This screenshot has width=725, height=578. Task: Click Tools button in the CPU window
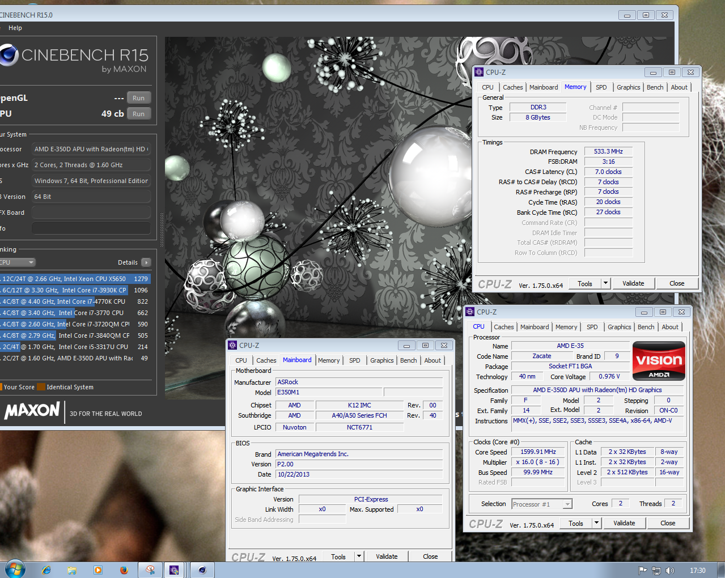[576, 523]
